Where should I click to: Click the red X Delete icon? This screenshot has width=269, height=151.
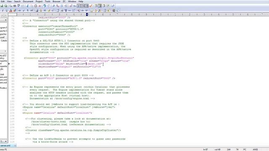pyautogui.click(x=40, y=6)
